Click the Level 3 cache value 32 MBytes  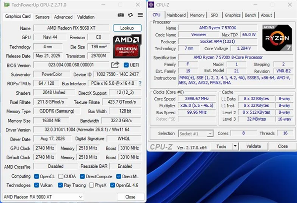click(256, 119)
